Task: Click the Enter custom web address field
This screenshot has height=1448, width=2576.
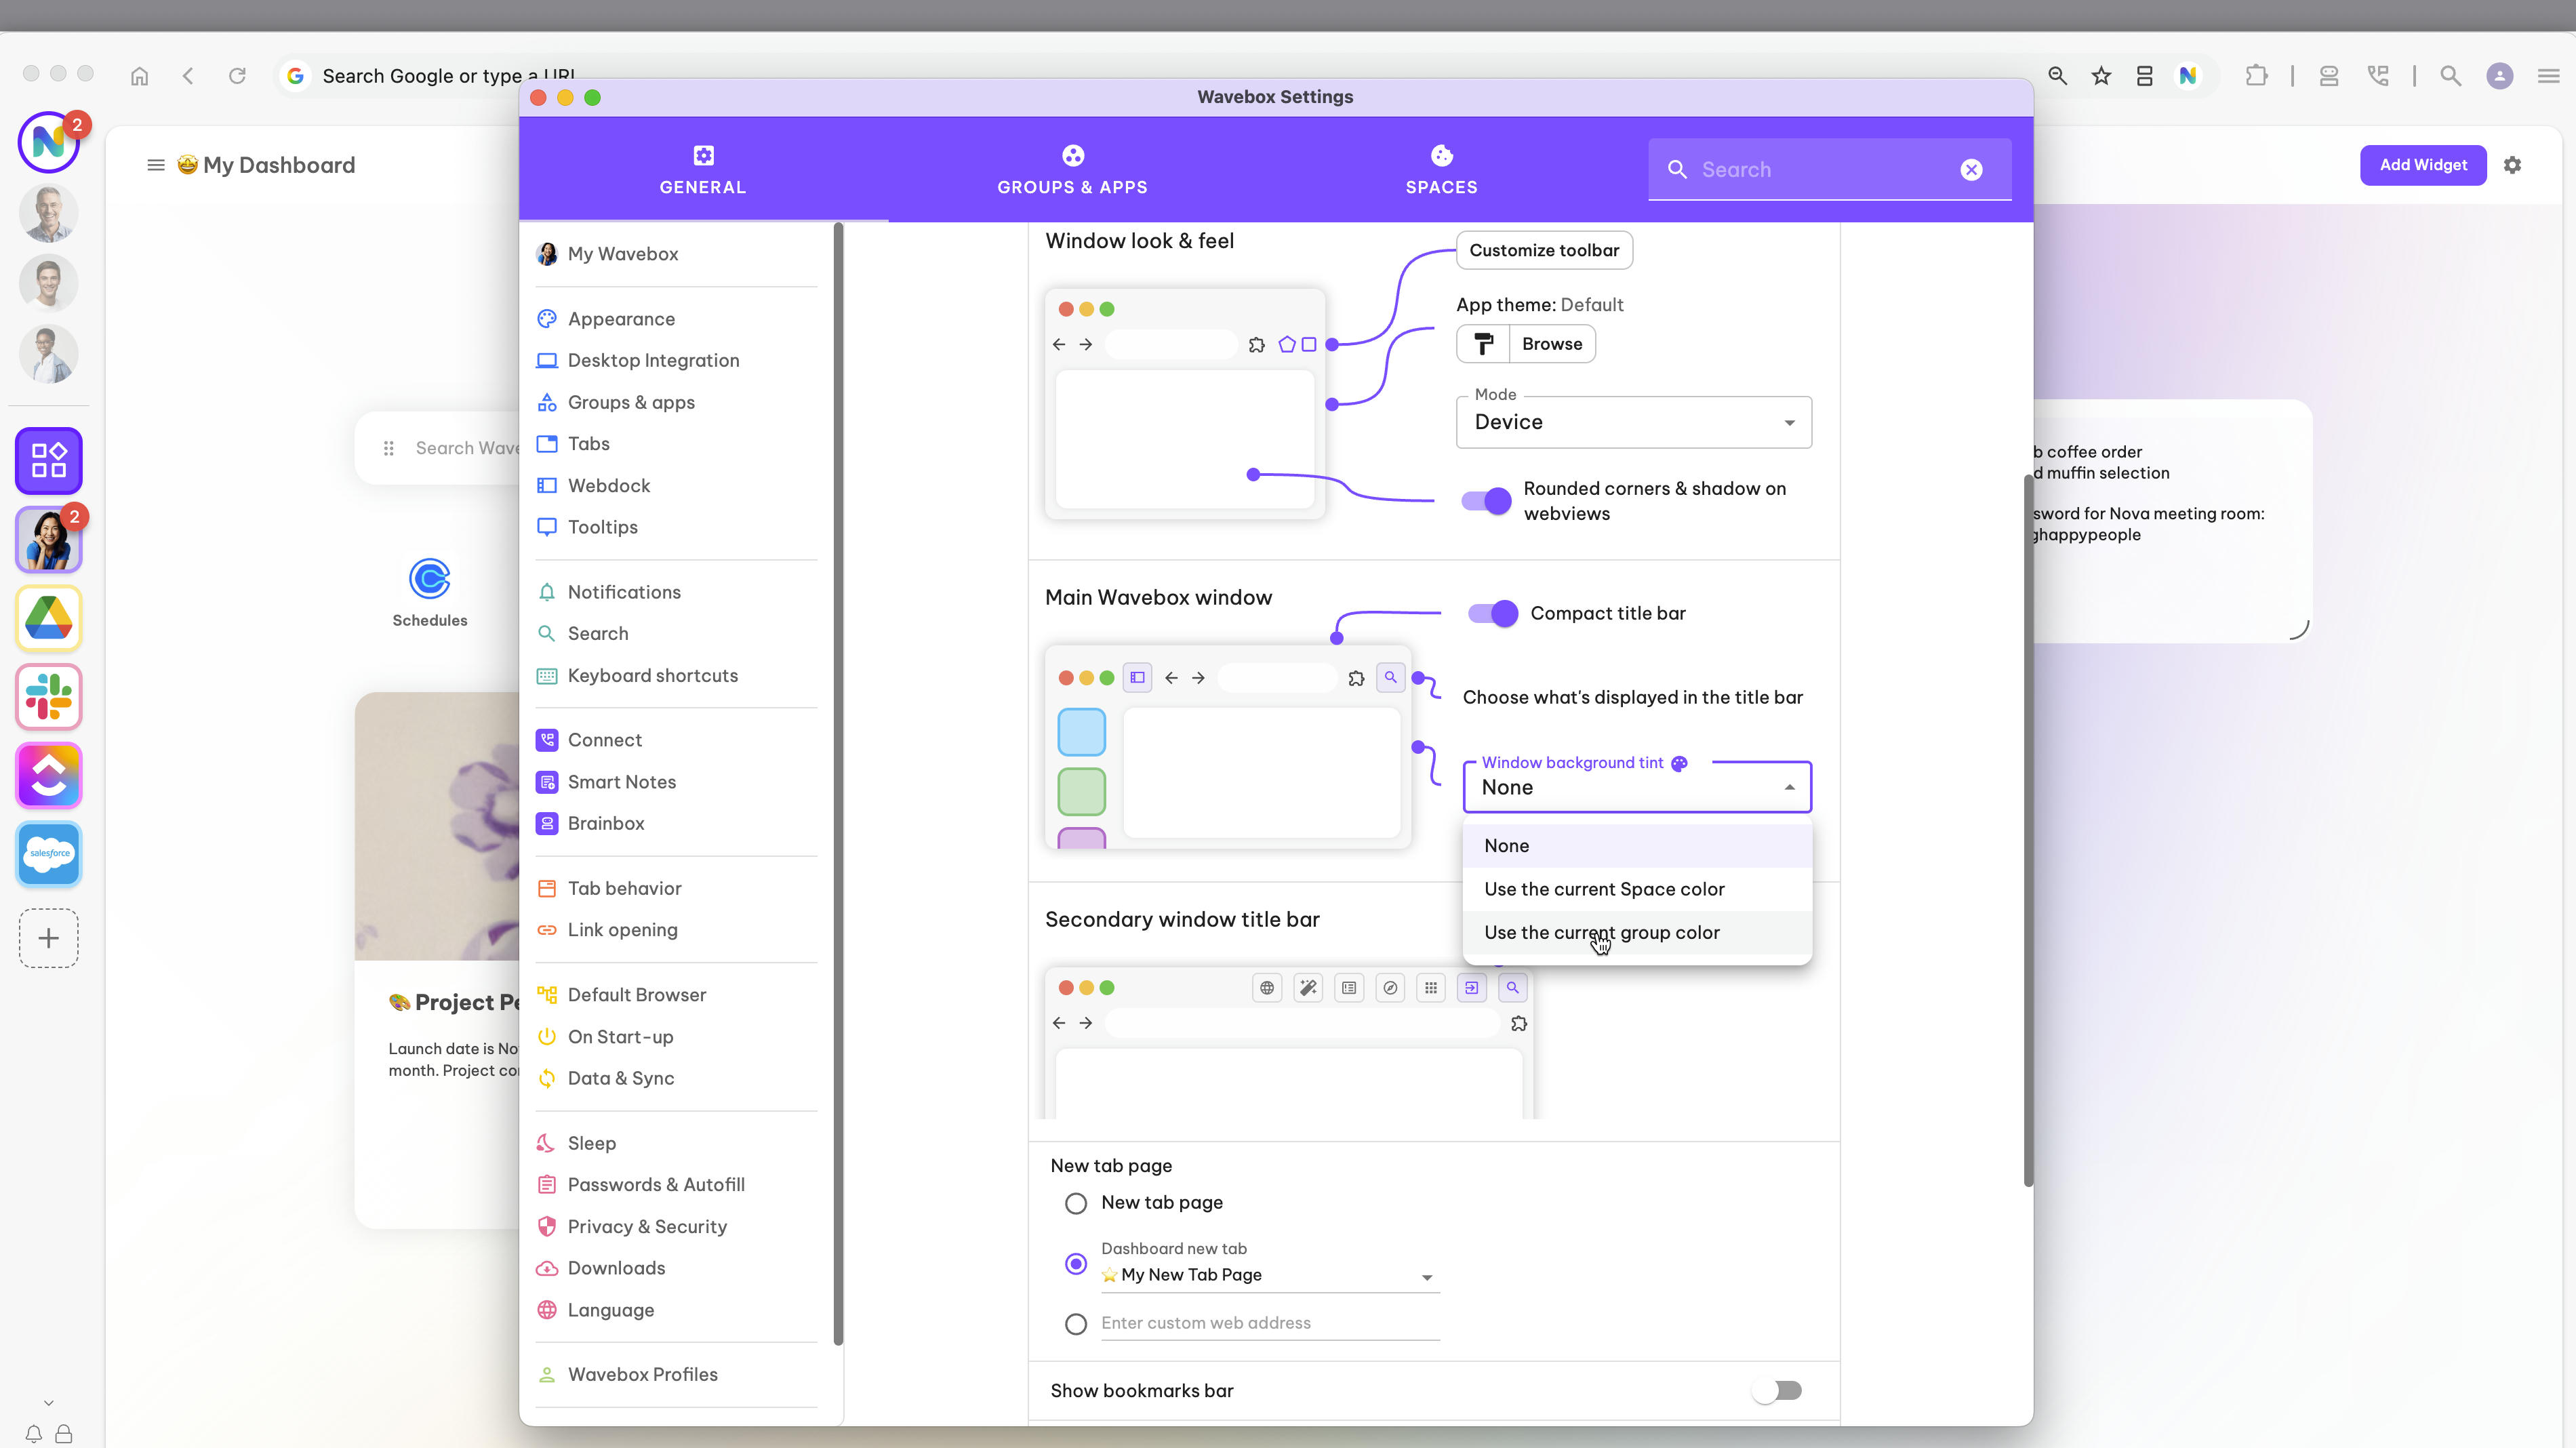Action: [1269, 1323]
